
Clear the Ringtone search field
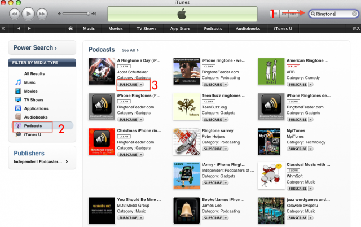click(354, 14)
